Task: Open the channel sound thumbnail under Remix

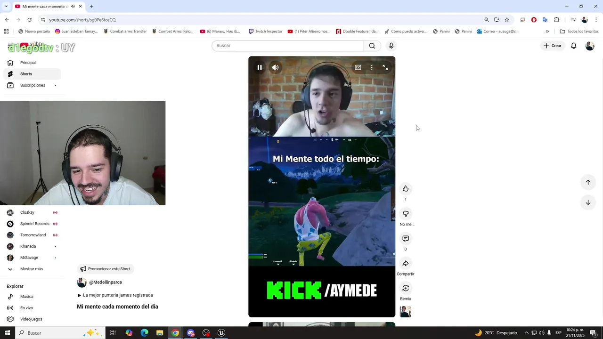Action: click(x=406, y=312)
